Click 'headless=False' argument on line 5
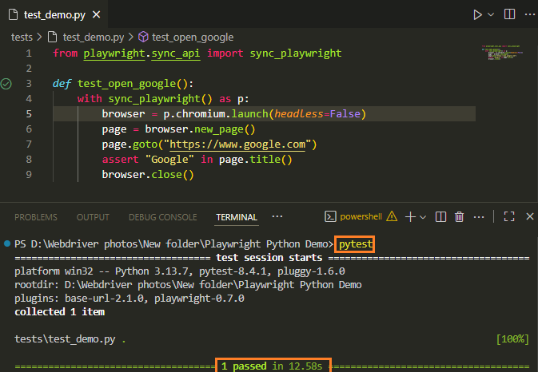This screenshot has width=538, height=372. (317, 113)
